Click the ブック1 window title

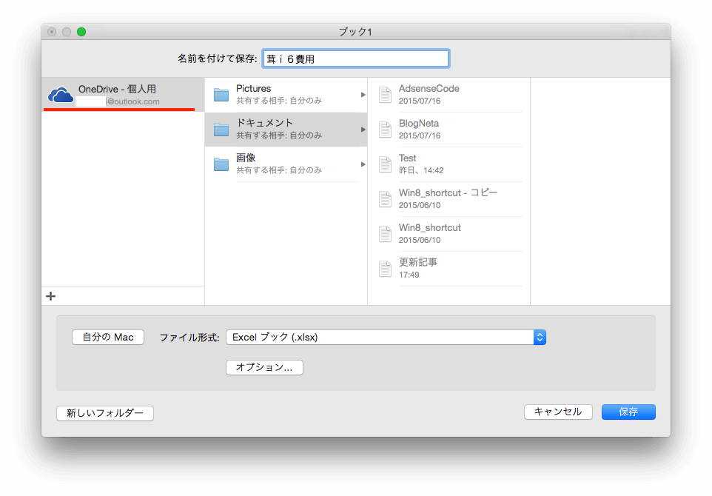355,32
